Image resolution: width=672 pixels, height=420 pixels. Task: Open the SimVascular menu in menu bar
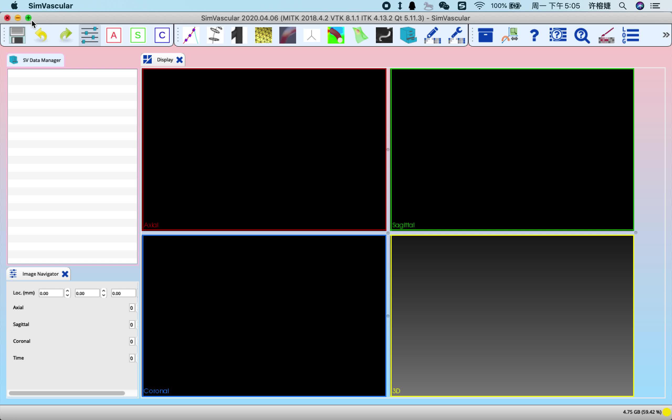click(x=51, y=6)
